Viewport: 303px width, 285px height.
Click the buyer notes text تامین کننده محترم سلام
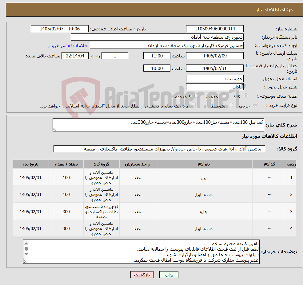pos(235,244)
